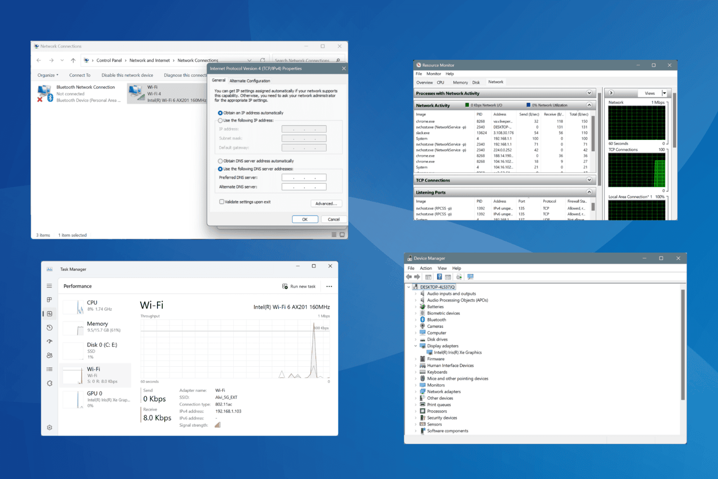Click the Help icon in Device Manager toolbar
Image resolution: width=718 pixels, height=479 pixels.
[439, 276]
